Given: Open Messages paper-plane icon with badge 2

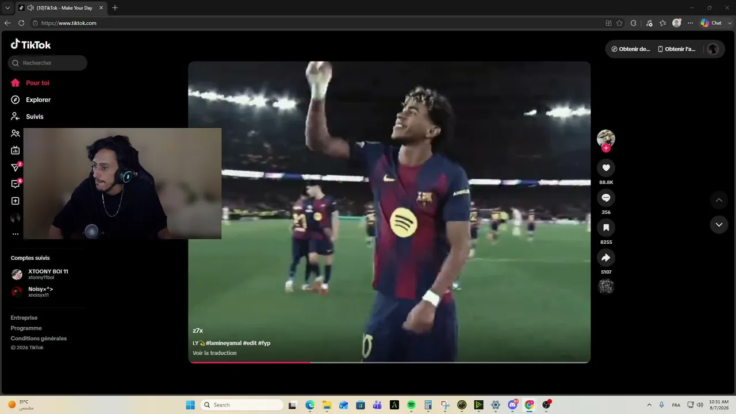Looking at the screenshot, I should pyautogui.click(x=16, y=167).
